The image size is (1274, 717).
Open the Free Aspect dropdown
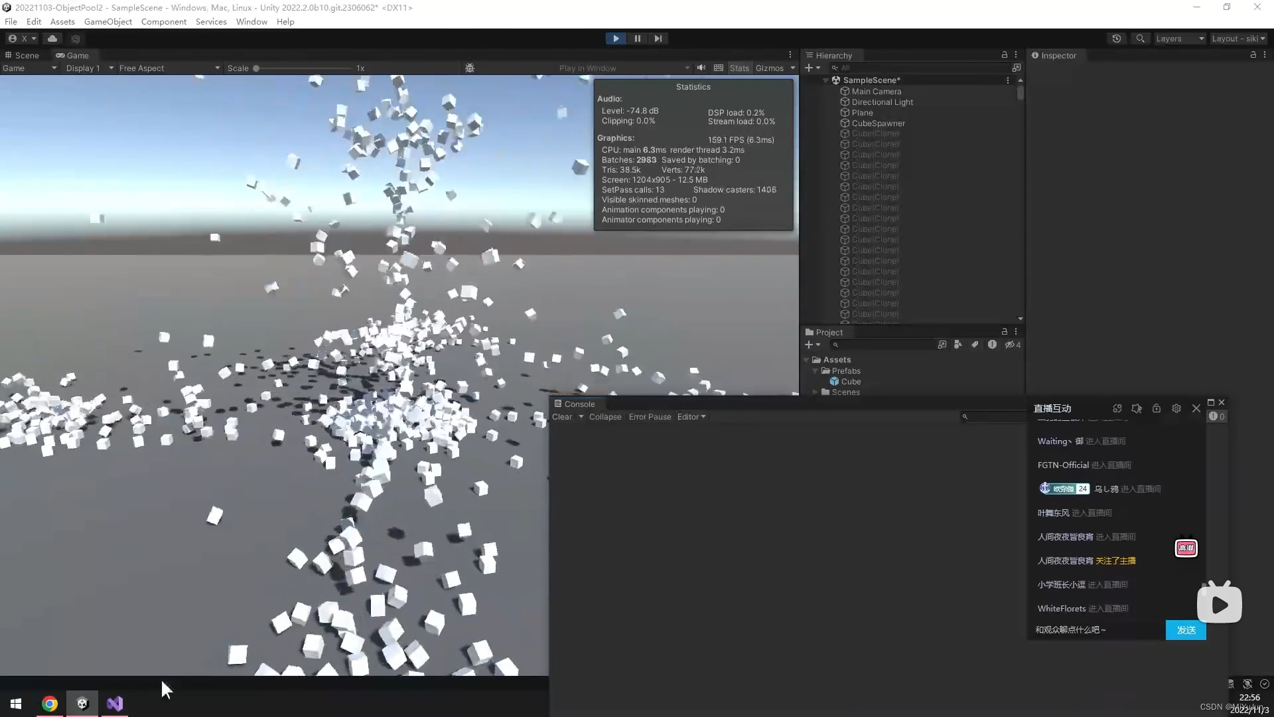tap(169, 68)
